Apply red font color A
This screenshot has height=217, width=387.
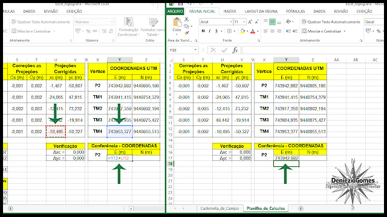(x=253, y=31)
